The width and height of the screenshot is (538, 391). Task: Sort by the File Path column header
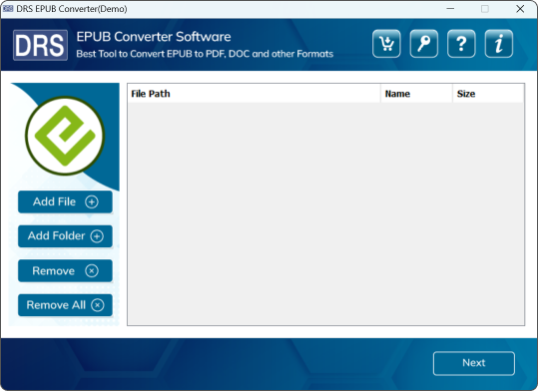254,94
